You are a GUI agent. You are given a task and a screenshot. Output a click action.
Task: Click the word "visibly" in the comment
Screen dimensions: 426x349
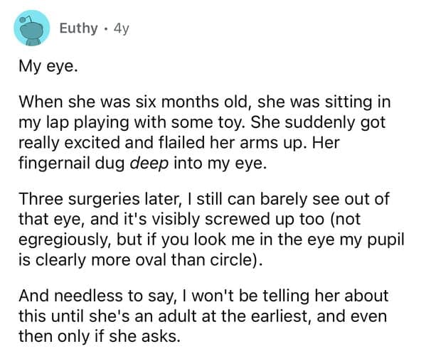(x=176, y=219)
